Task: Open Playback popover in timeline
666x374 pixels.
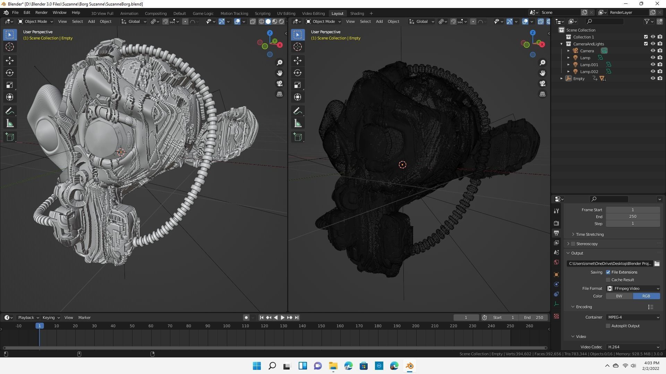Action: pos(28,318)
